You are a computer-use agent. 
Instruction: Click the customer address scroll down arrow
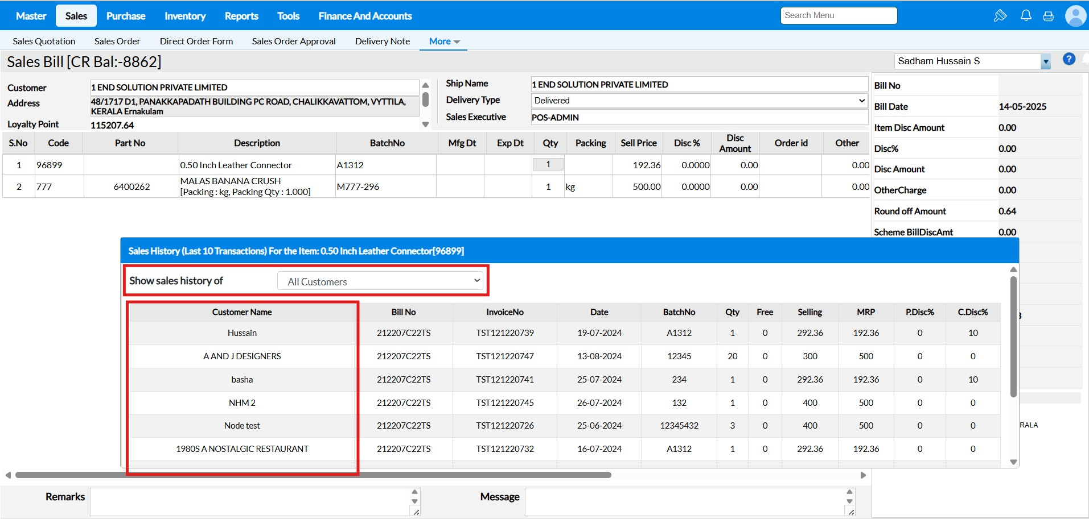pyautogui.click(x=425, y=124)
